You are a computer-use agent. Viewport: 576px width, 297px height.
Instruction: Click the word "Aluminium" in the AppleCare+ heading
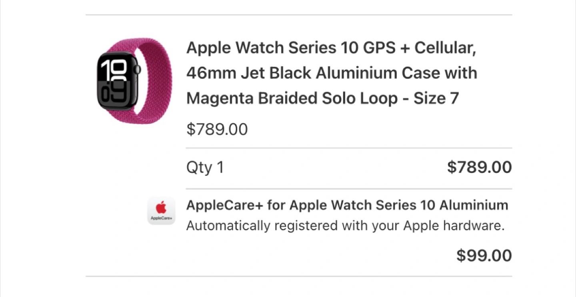click(474, 205)
